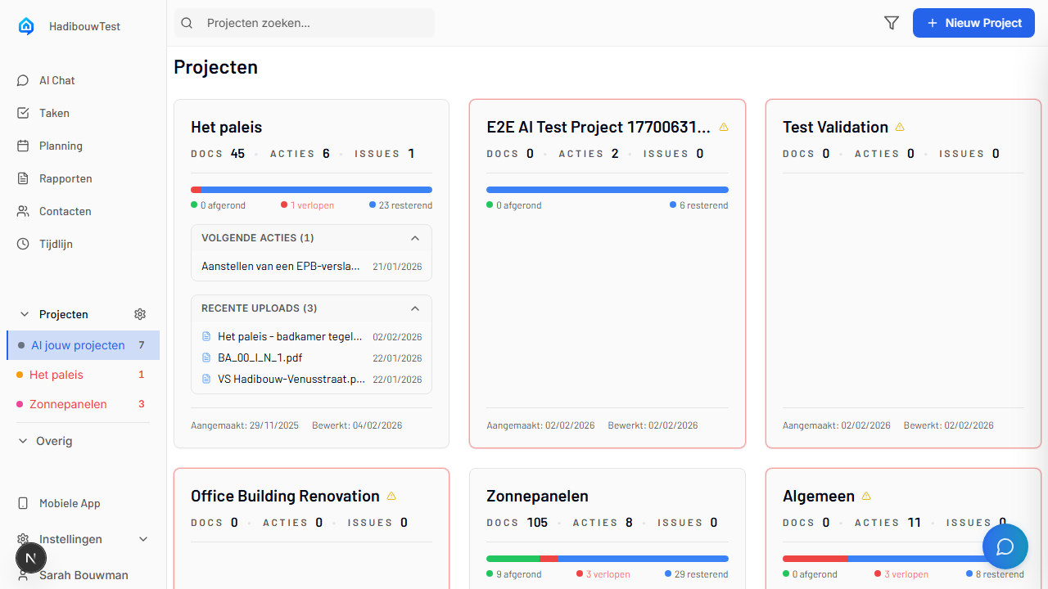Open Planning from the sidebar

pos(59,146)
